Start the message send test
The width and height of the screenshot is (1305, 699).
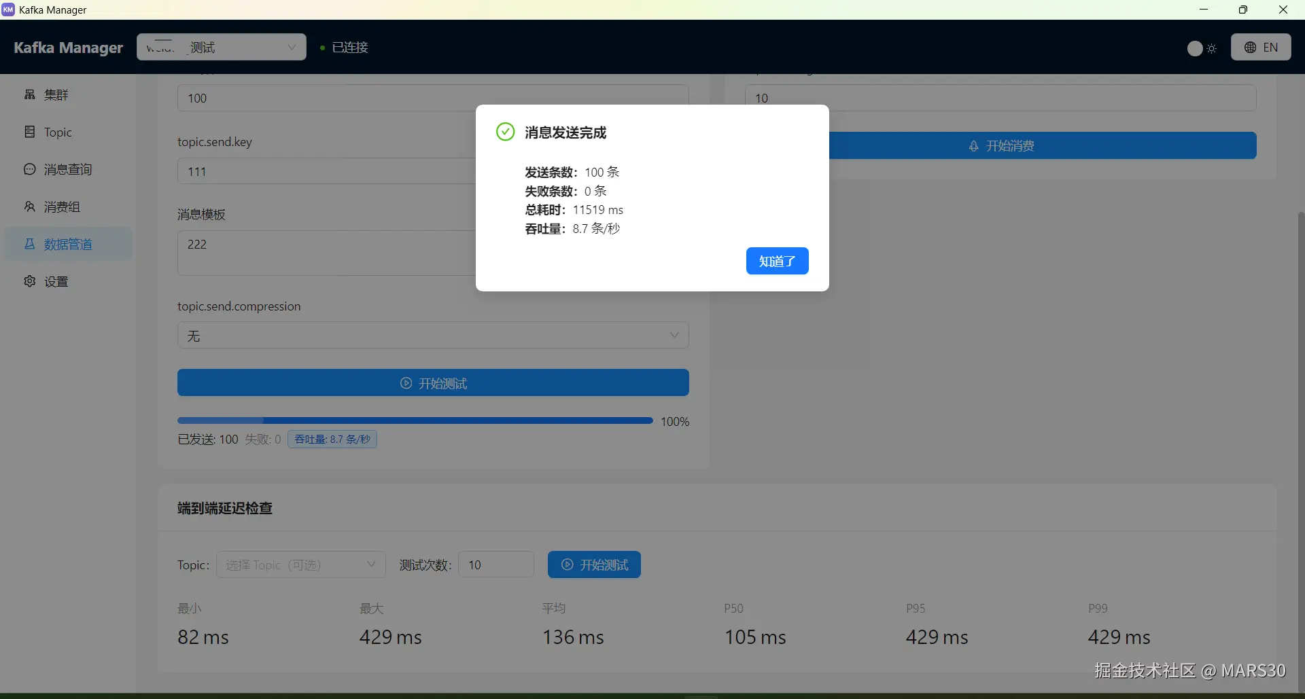tap(433, 383)
